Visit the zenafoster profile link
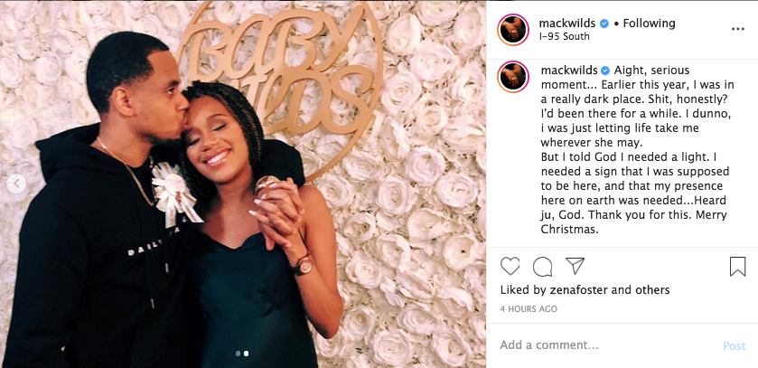 click(584, 290)
